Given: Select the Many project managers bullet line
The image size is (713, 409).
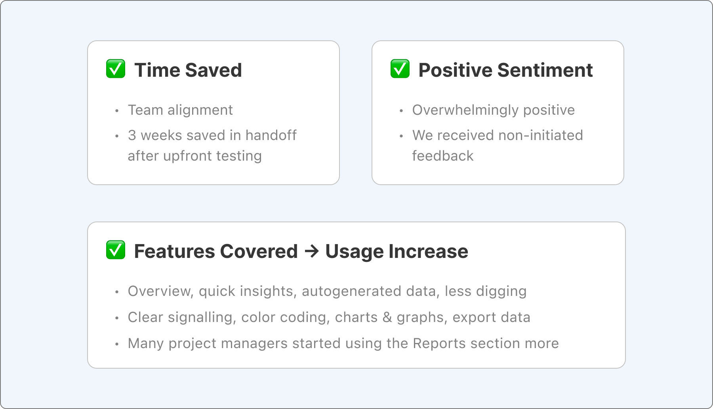Looking at the screenshot, I should pyautogui.click(x=343, y=343).
